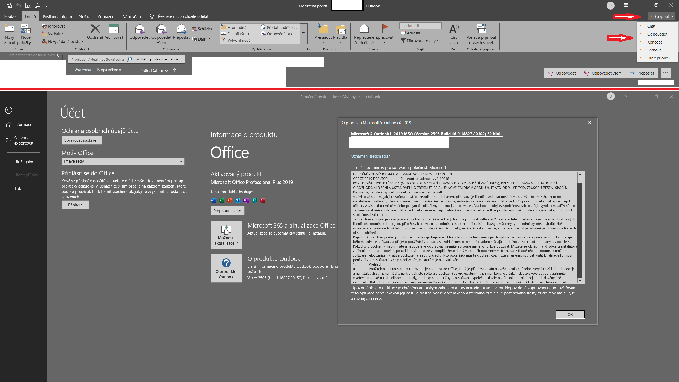Click the Hledat lidi search field
Viewport: 679px width, 382px height.
(420, 26)
